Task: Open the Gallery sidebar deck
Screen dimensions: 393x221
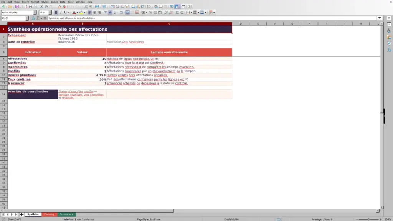Action: pos(389,37)
